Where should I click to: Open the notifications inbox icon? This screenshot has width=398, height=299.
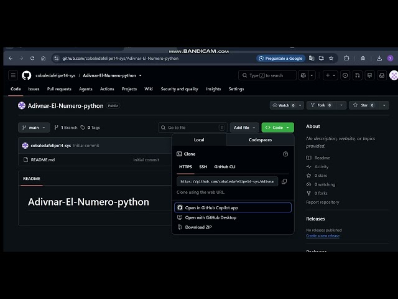coord(382,75)
